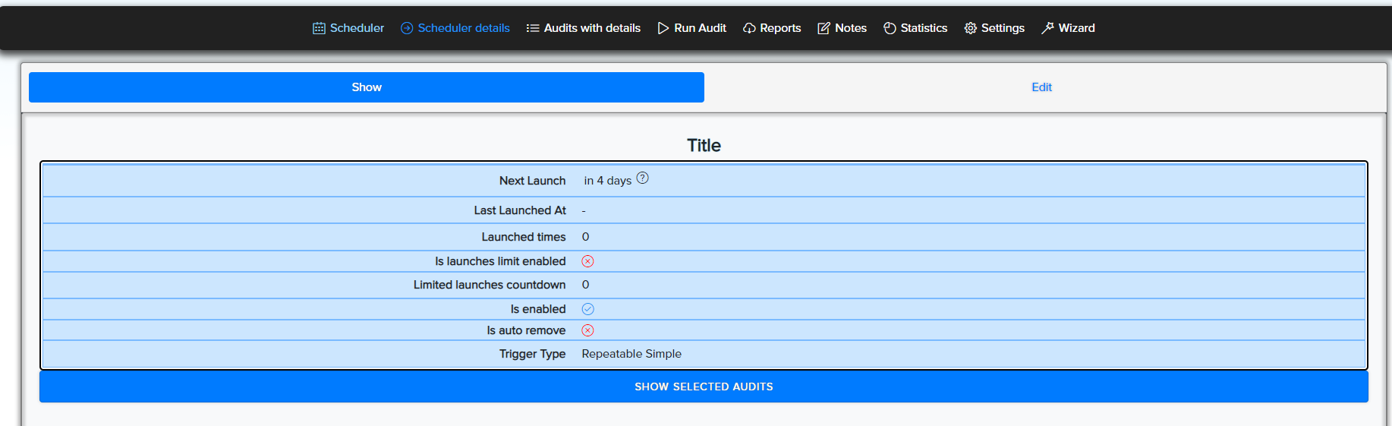Screen dimensions: 1392x426
Task: Click the Audits with details list icon
Action: [533, 28]
